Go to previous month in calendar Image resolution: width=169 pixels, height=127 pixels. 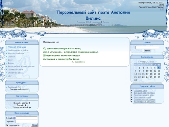[138, 62]
